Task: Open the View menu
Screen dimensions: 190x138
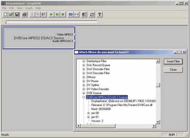Action: [x=19, y=8]
